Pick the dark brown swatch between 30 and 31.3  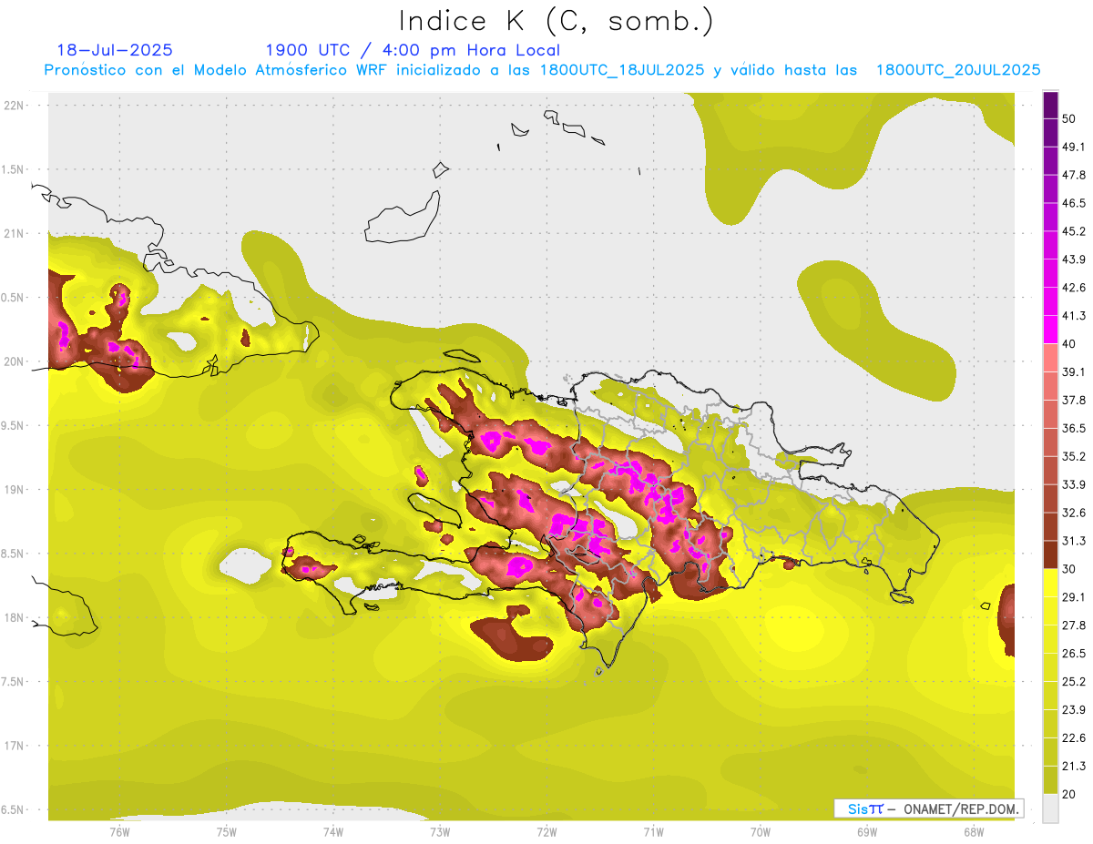click(1050, 554)
